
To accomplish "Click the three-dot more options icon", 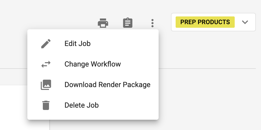I will click(152, 23).
